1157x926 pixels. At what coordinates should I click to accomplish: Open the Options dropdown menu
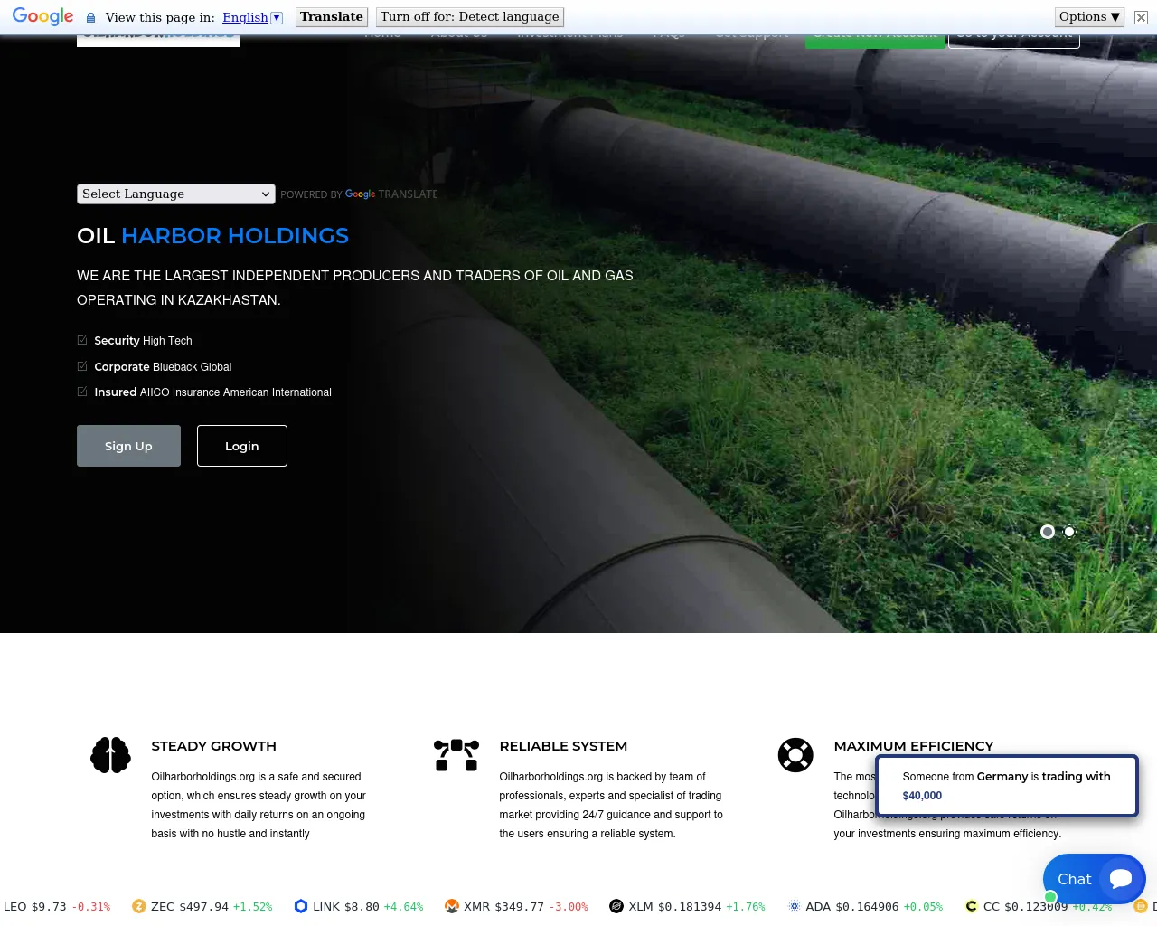click(1090, 17)
